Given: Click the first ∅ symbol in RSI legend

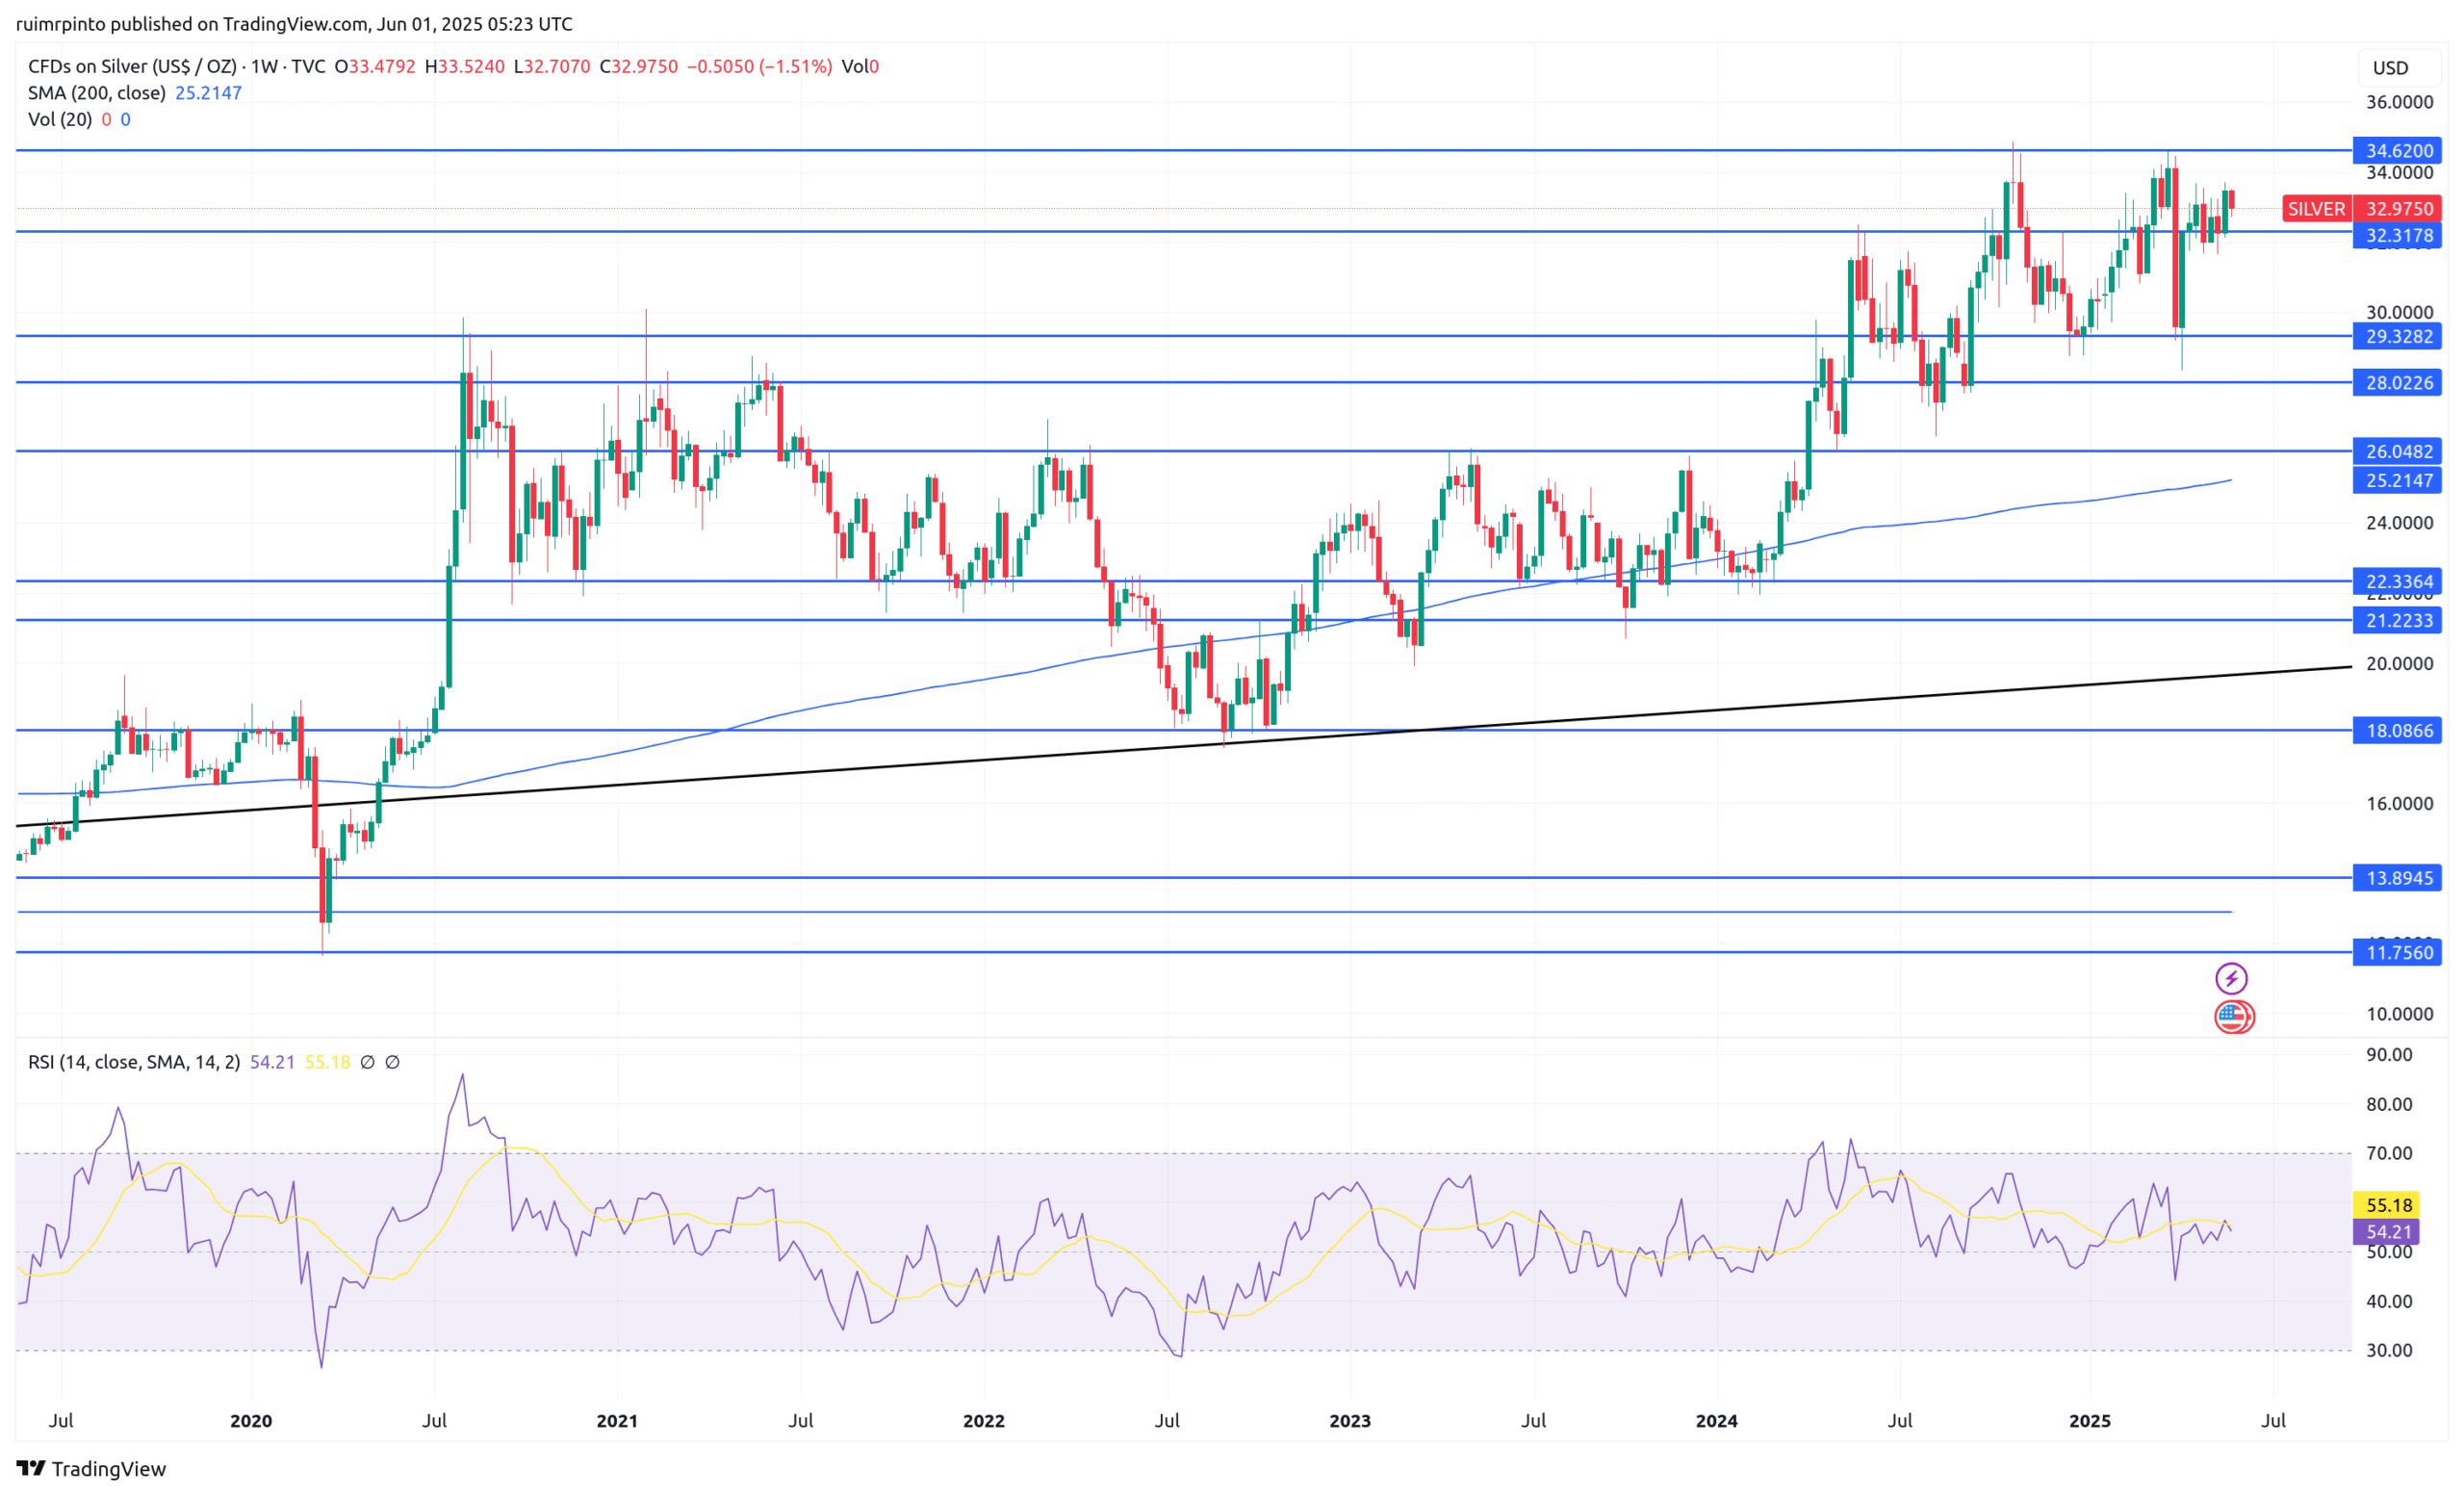Looking at the screenshot, I should pyautogui.click(x=367, y=1062).
